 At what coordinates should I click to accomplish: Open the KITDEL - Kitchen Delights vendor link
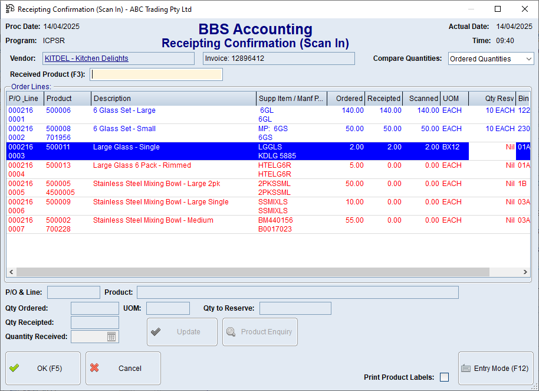pos(87,58)
